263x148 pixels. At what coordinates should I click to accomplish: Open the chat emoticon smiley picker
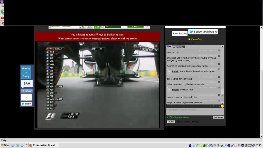click(x=222, y=106)
